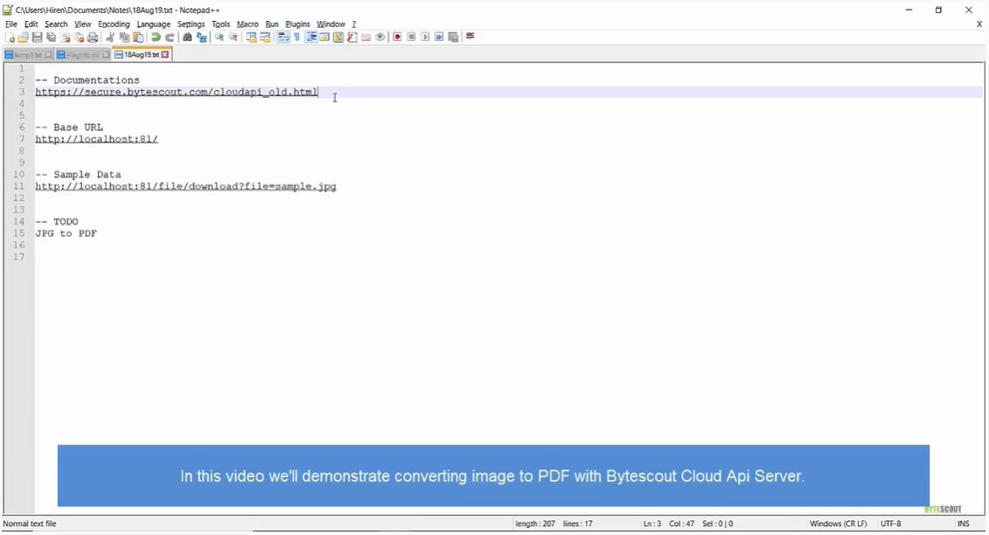989x535 pixels.
Task: Click the Save All toolbar icon
Action: 51,38
